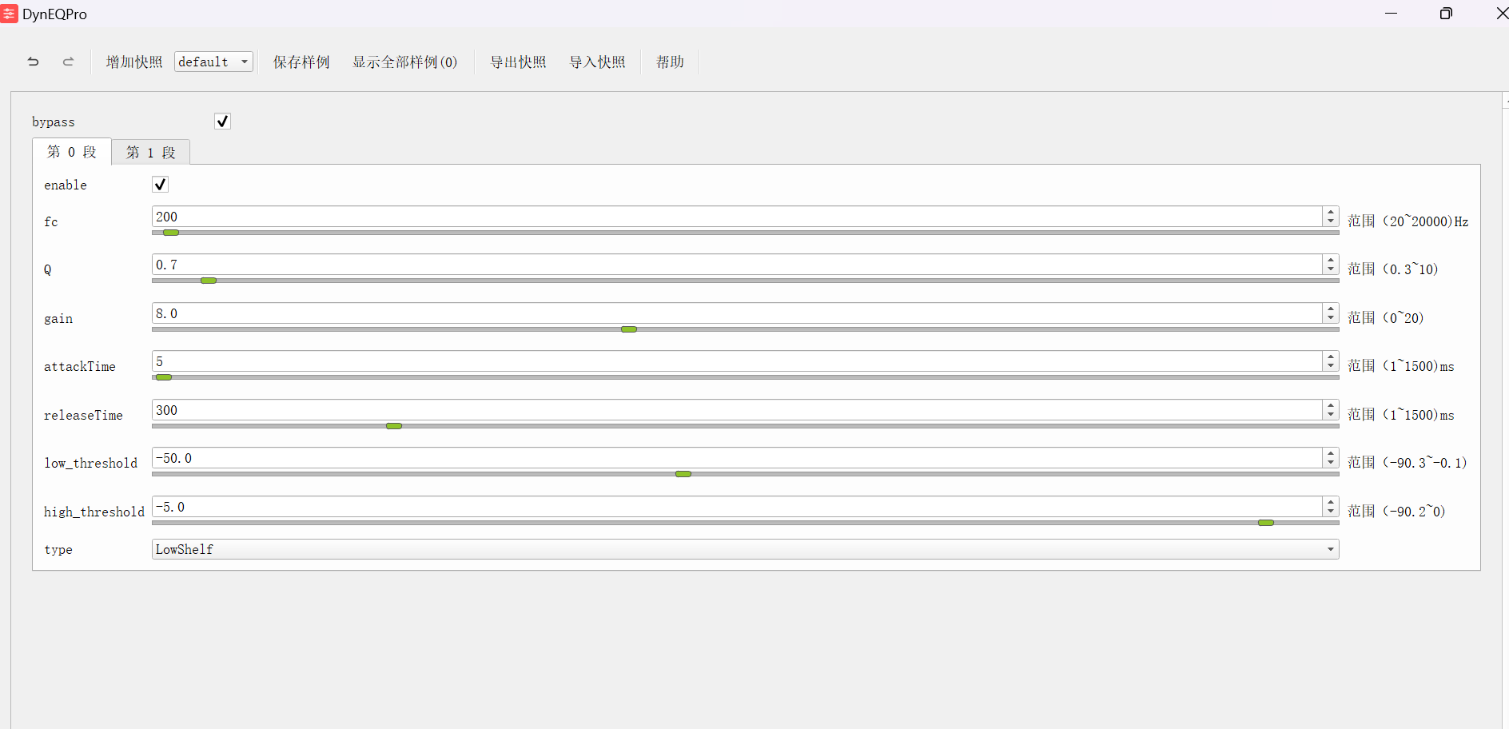Increase releaseTime with the up stepper arrow

point(1331,405)
